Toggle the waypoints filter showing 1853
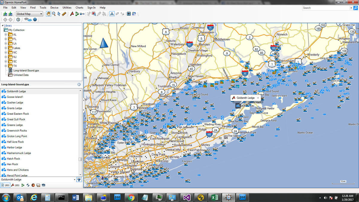Viewport: 359px width, 202px height. pyautogui.click(x=15, y=185)
